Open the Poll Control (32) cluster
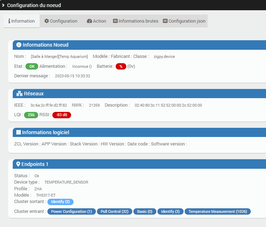The height and width of the screenshot is (227, 266). click(x=114, y=211)
